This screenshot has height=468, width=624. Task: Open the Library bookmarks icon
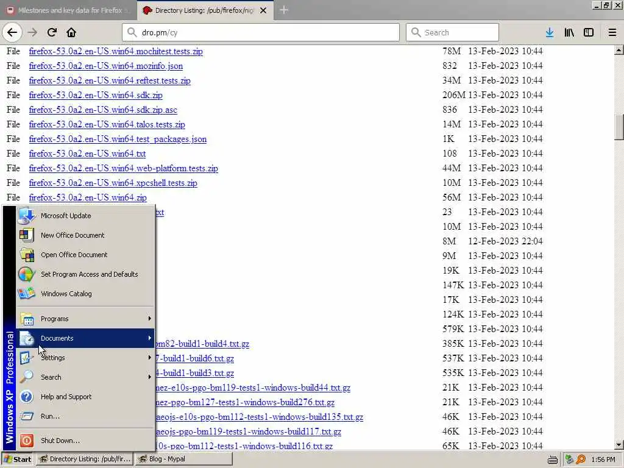tap(569, 32)
